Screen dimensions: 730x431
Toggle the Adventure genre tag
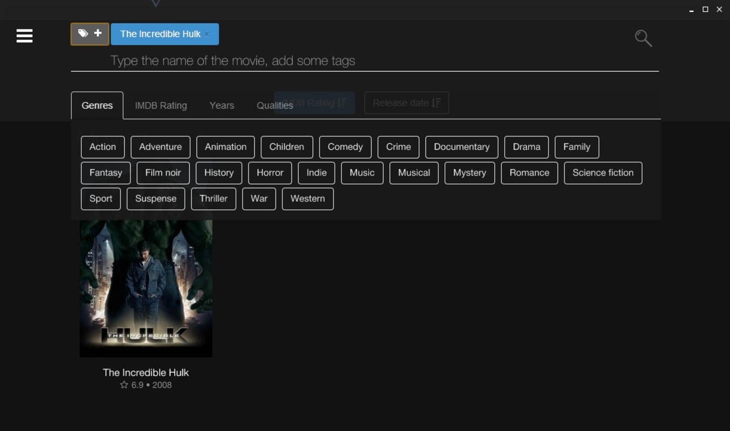point(160,147)
